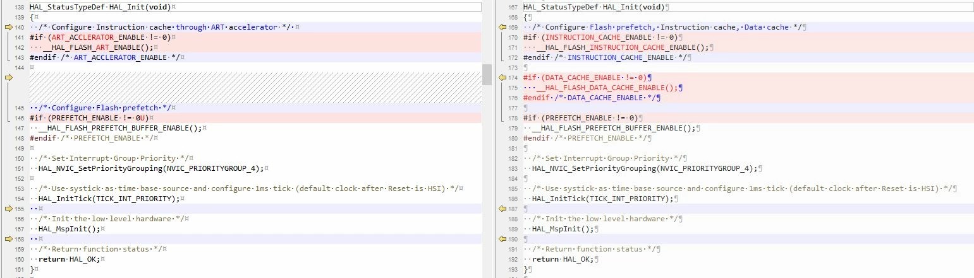Click NVIC_SetPriorityGrouping call on line 151
Viewport: 974px width, 278px height.
tap(152, 168)
